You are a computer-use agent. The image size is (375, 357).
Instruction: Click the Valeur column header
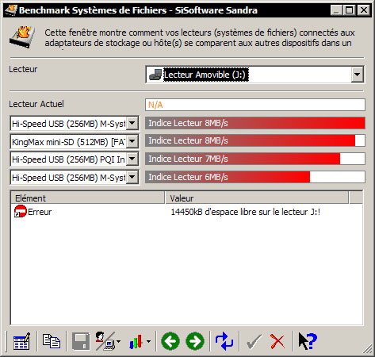257,198
